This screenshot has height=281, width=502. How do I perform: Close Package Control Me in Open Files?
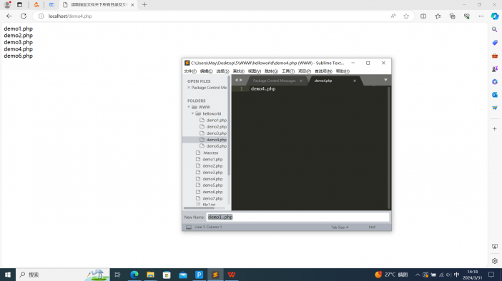[189, 88]
